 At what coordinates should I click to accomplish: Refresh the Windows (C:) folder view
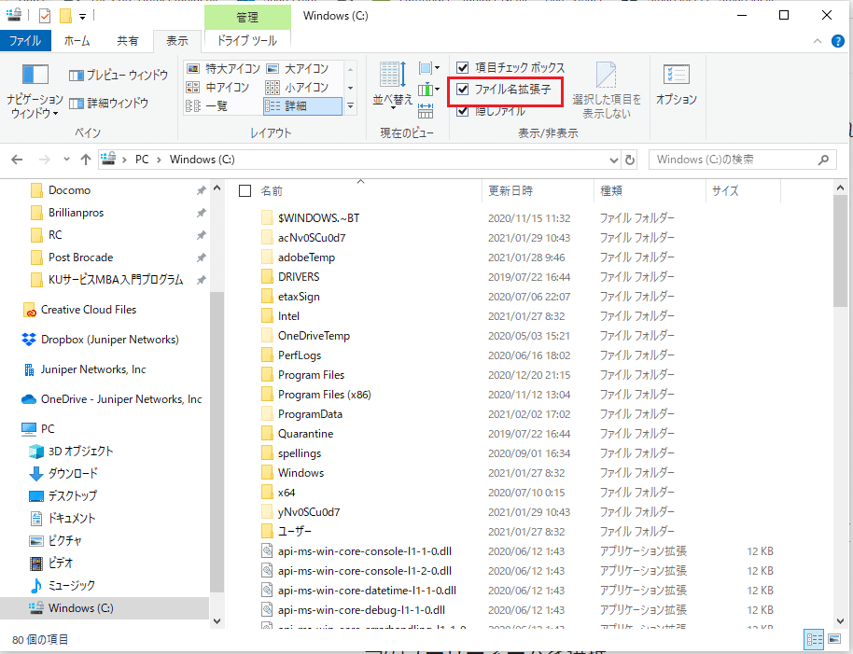tap(630, 160)
